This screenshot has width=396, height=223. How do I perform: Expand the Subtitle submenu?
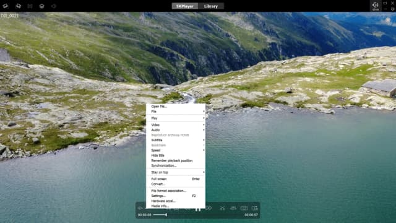point(176,140)
